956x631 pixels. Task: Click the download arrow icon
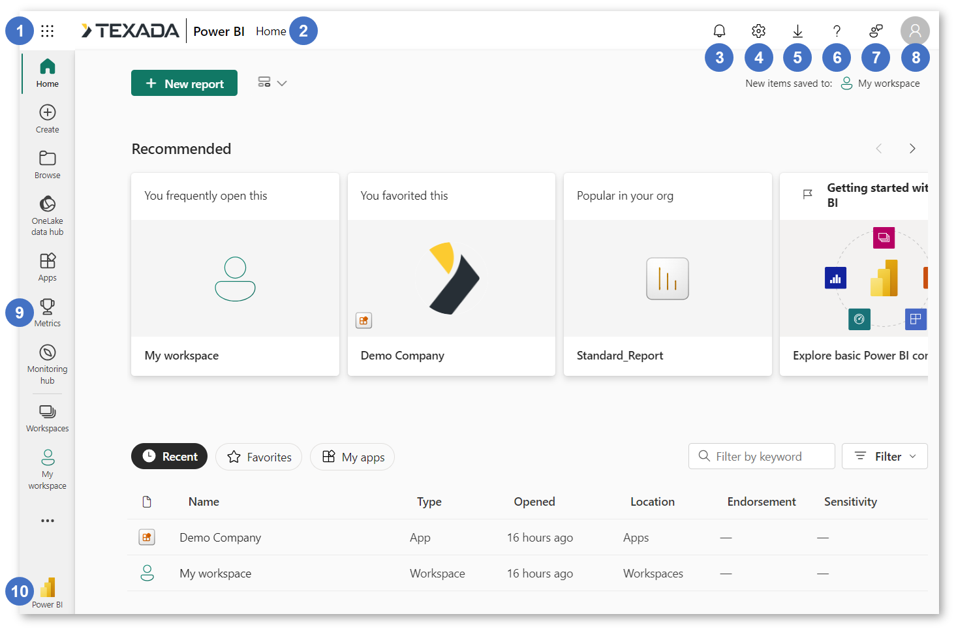coord(797,31)
